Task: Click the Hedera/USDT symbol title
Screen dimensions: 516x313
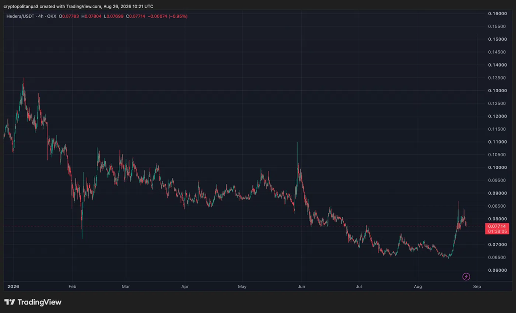Action: click(x=20, y=16)
